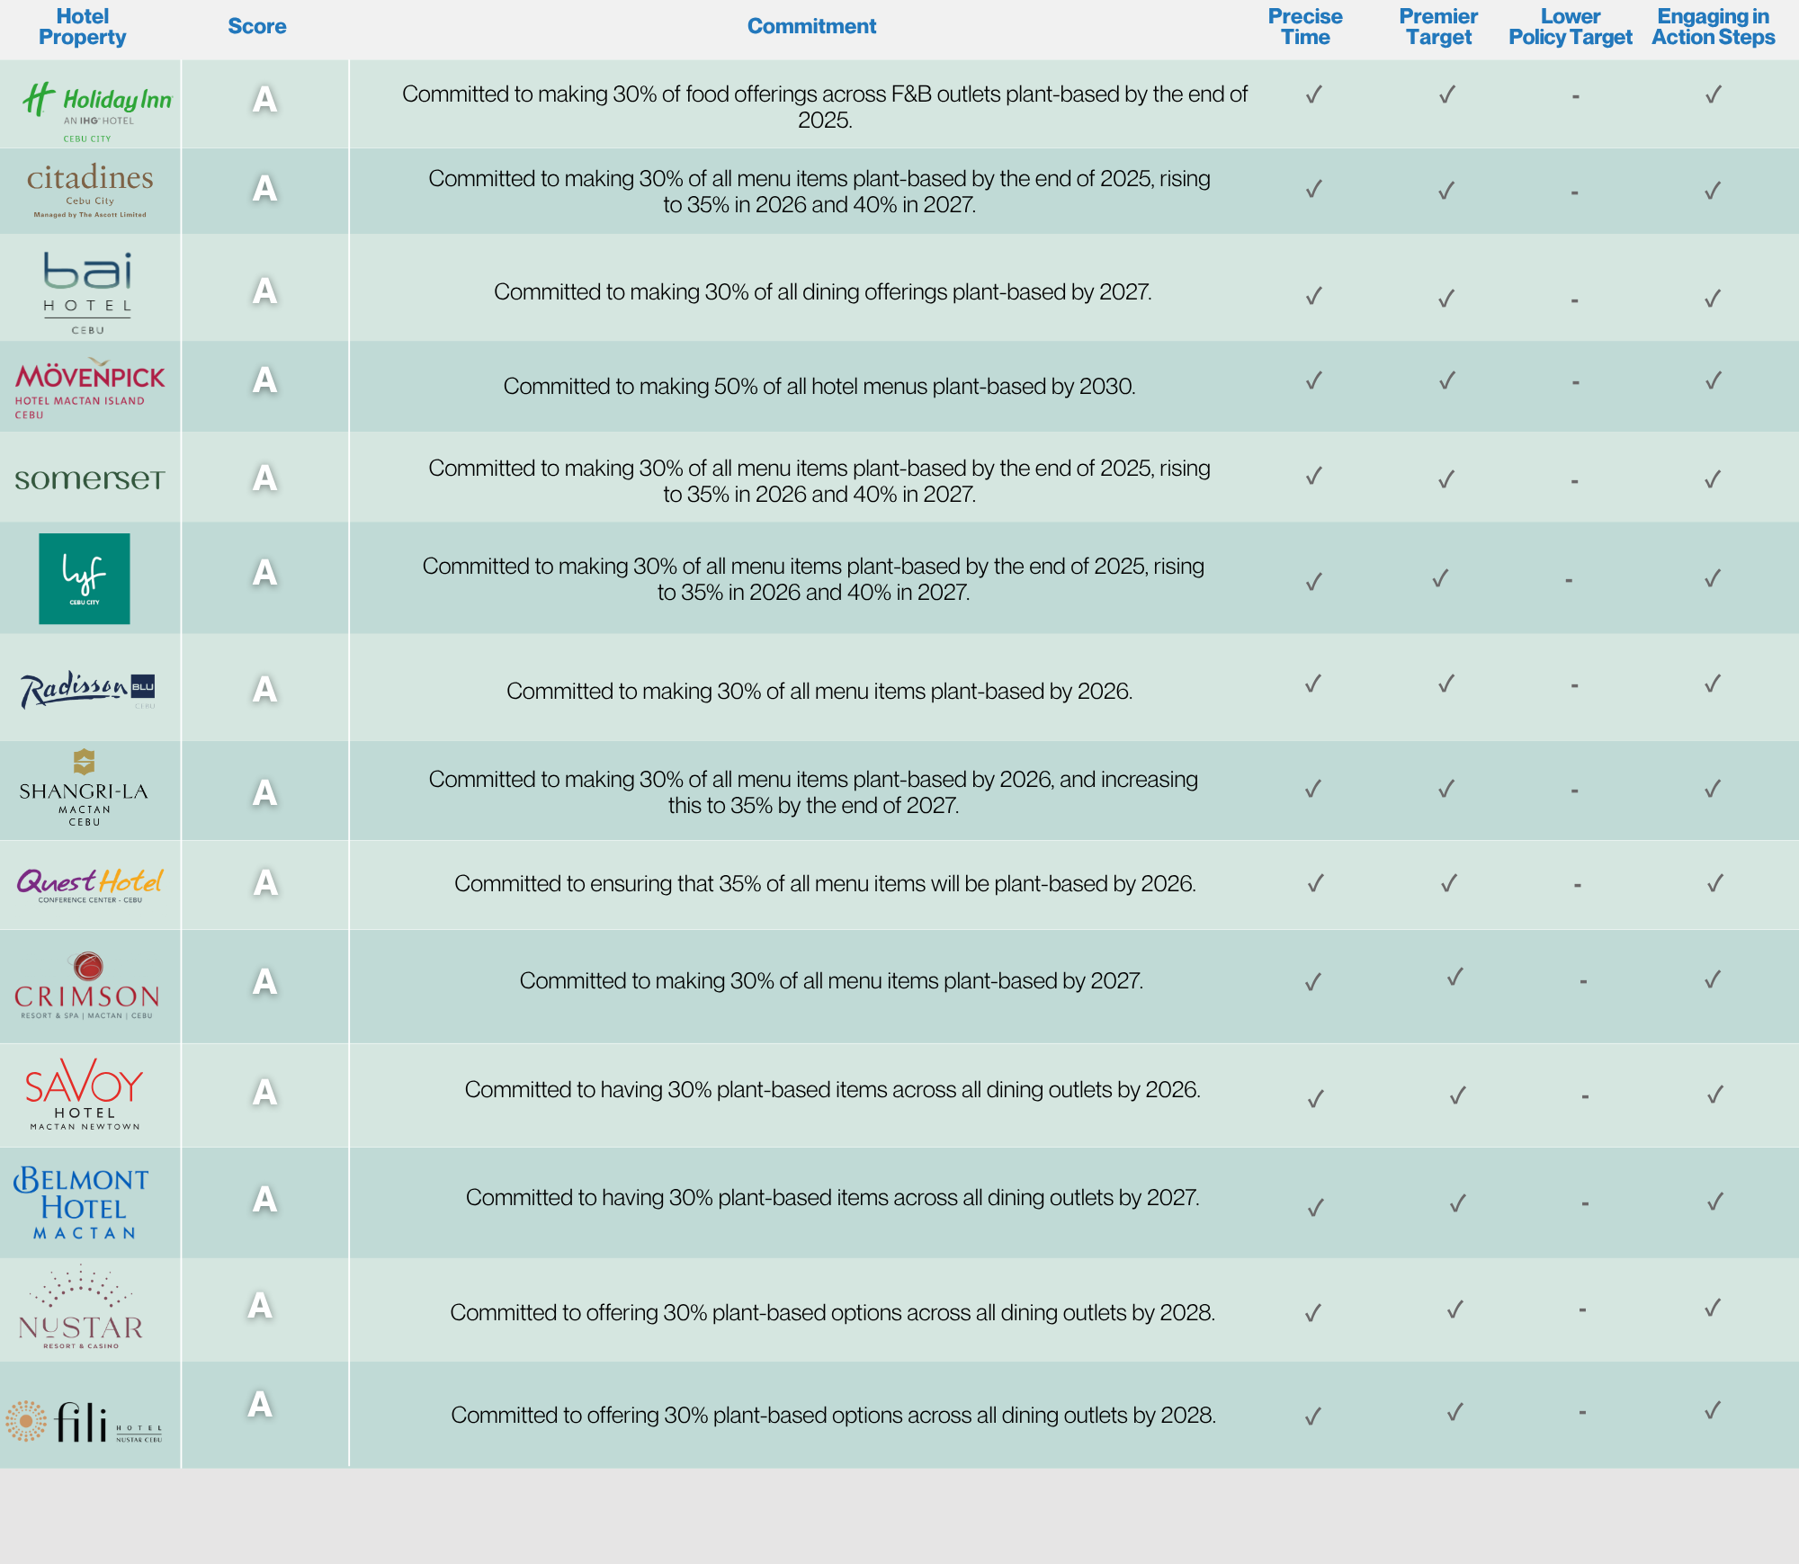Click Mövenpick's 50% by 2030 commitment text
The width and height of the screenshot is (1799, 1564).
819,386
